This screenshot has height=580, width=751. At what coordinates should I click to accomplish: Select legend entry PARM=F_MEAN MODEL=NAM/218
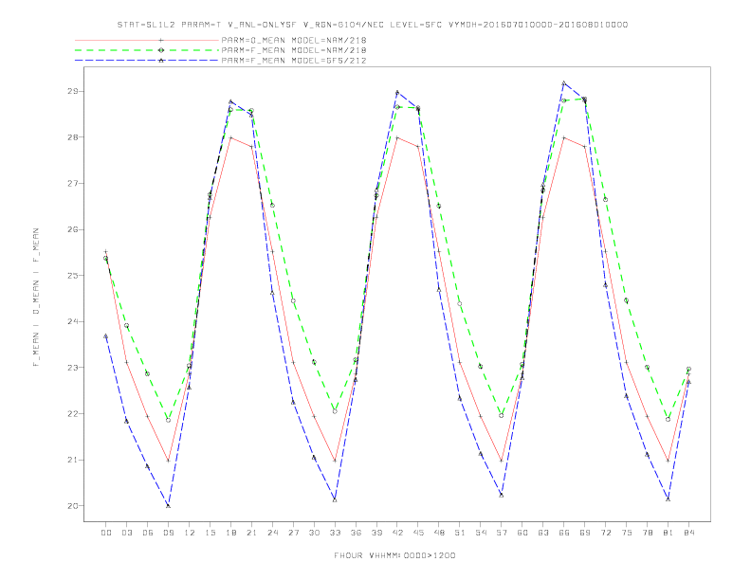point(294,50)
